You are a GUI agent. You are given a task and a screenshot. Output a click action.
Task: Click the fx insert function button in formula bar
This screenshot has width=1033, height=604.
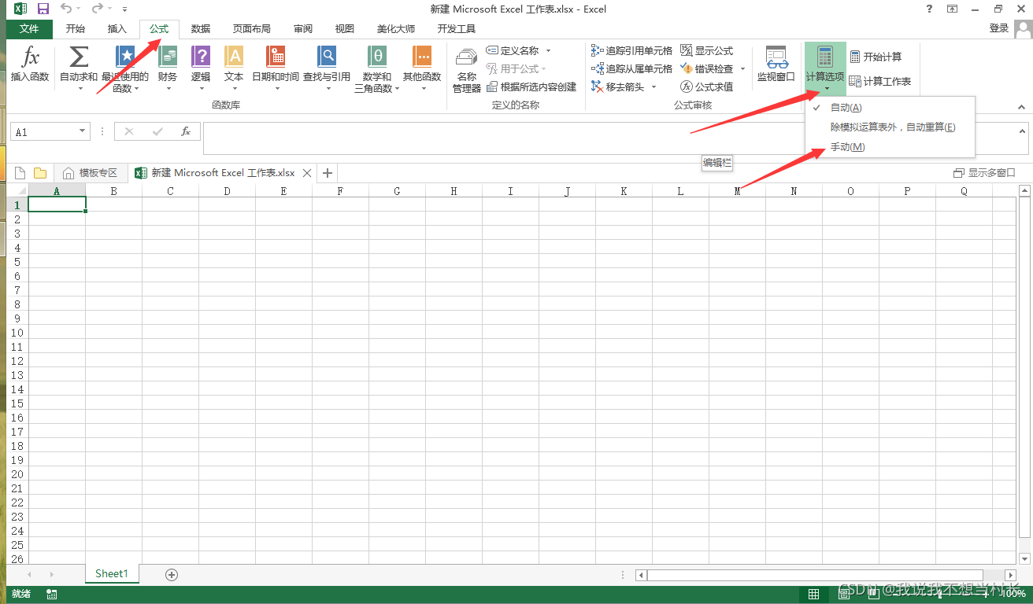[x=186, y=131]
